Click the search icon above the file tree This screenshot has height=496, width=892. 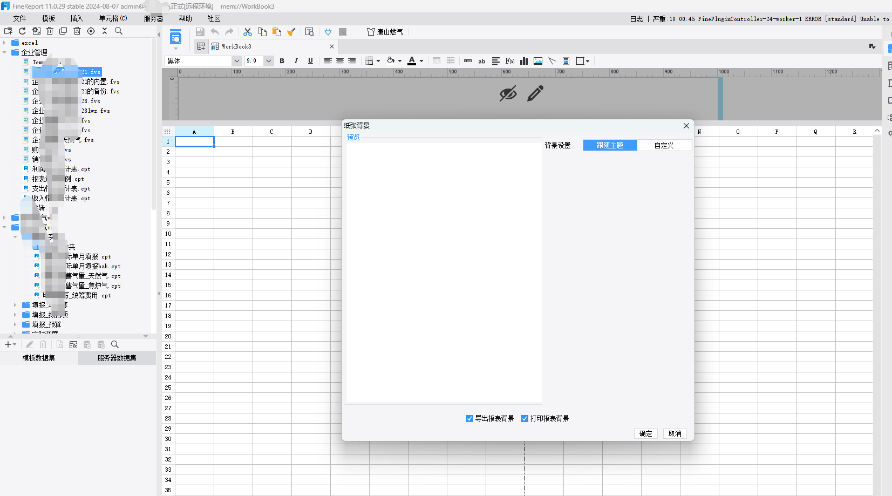[x=119, y=31]
